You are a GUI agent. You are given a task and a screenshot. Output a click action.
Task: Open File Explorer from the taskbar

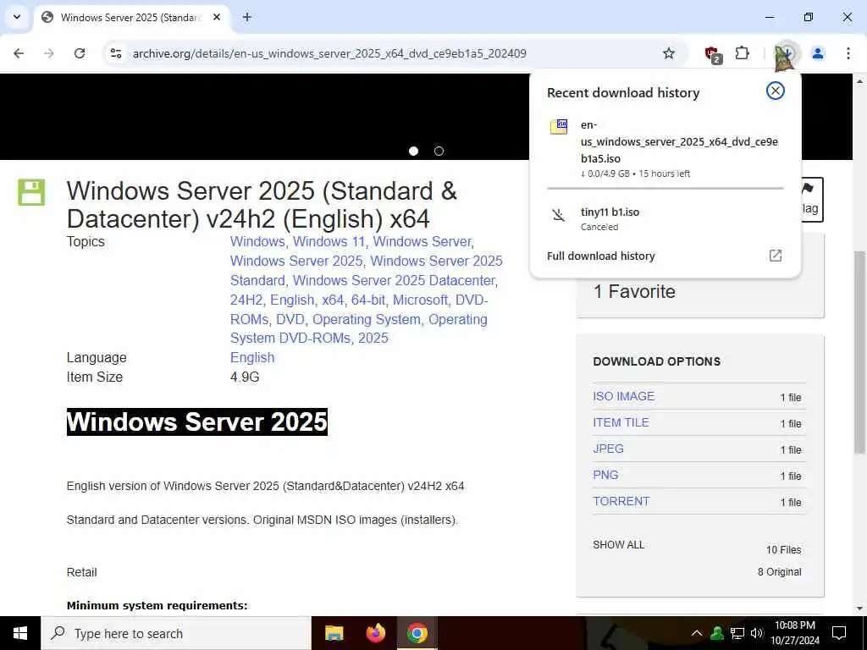click(x=334, y=633)
